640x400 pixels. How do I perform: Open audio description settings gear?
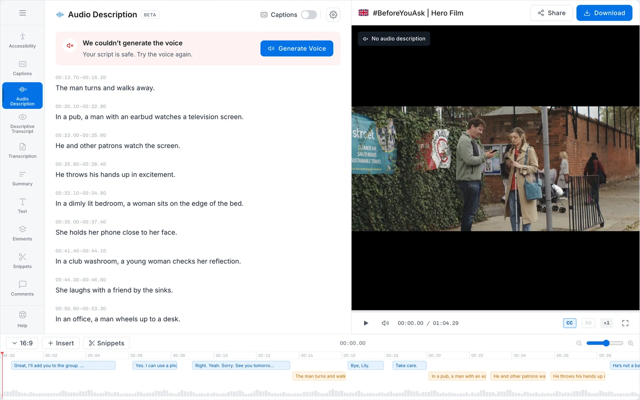pyautogui.click(x=333, y=15)
